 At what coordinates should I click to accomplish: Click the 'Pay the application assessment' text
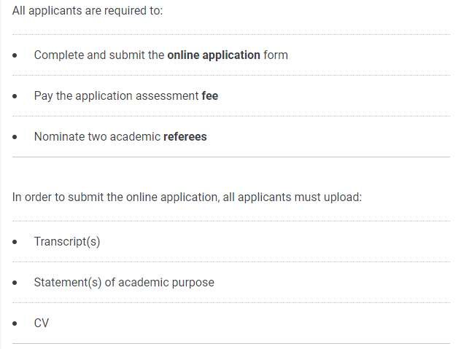pyautogui.click(x=117, y=96)
